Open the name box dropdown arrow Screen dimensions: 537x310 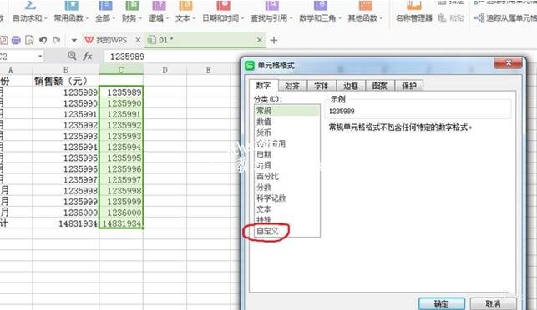40,56
